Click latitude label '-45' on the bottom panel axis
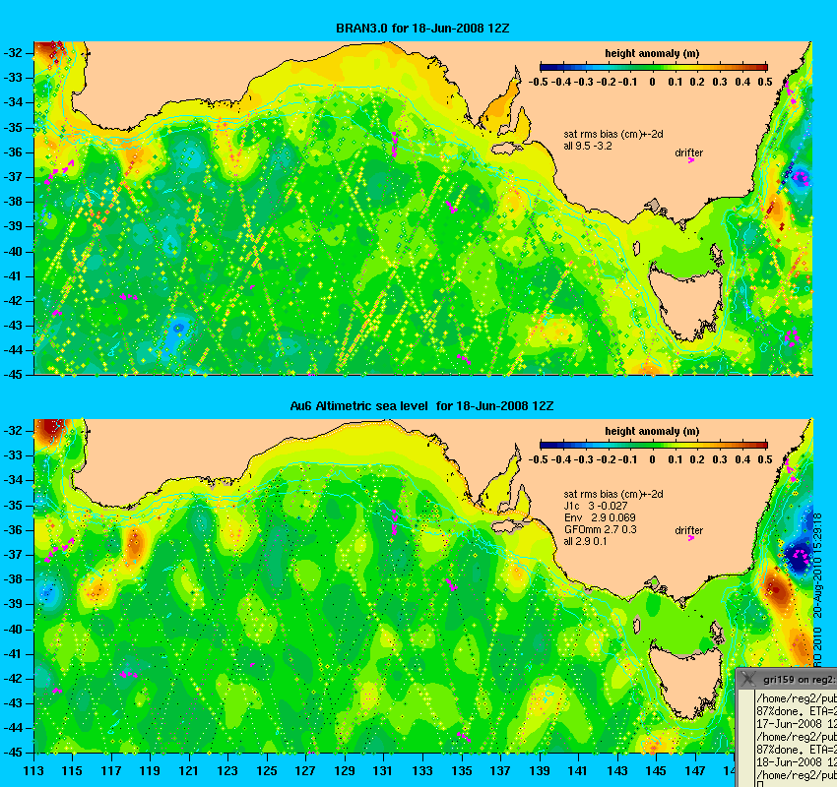837x787 pixels. [13, 753]
